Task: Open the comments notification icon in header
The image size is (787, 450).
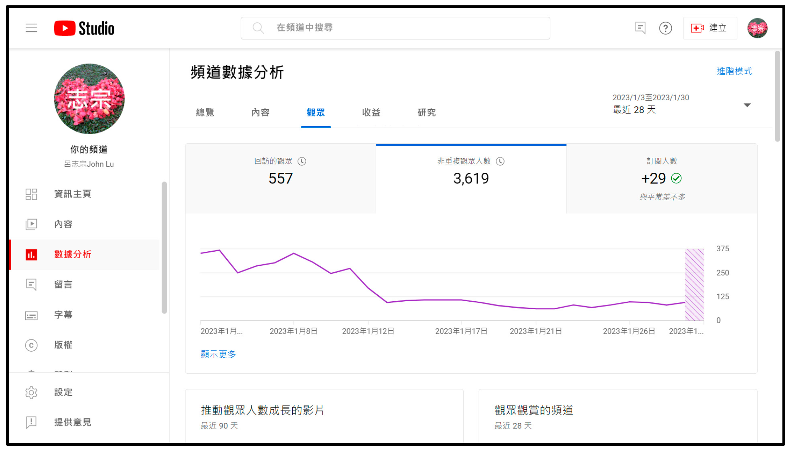Action: pyautogui.click(x=640, y=28)
